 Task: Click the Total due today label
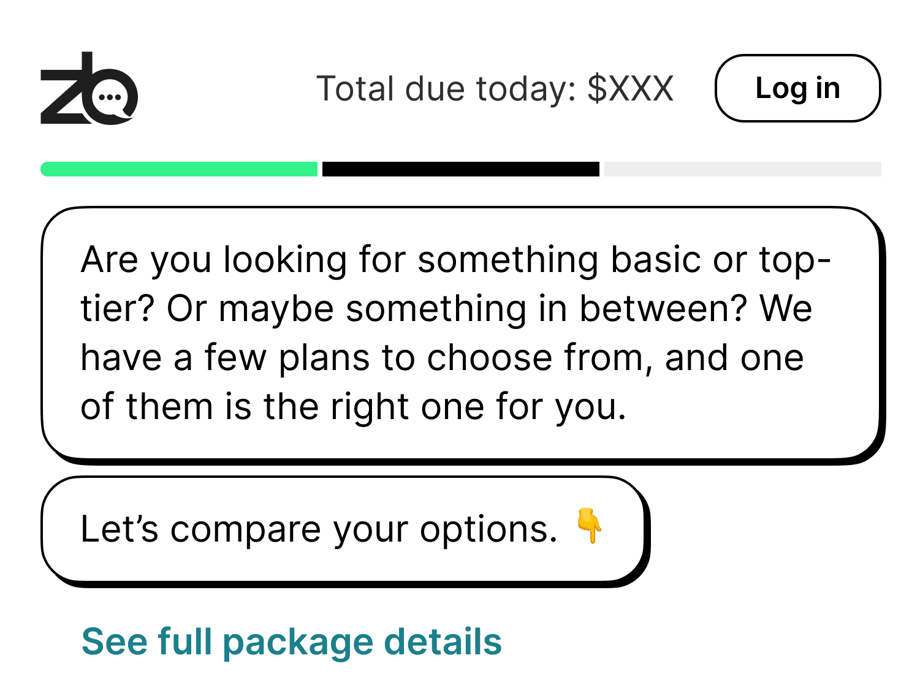coord(446,89)
